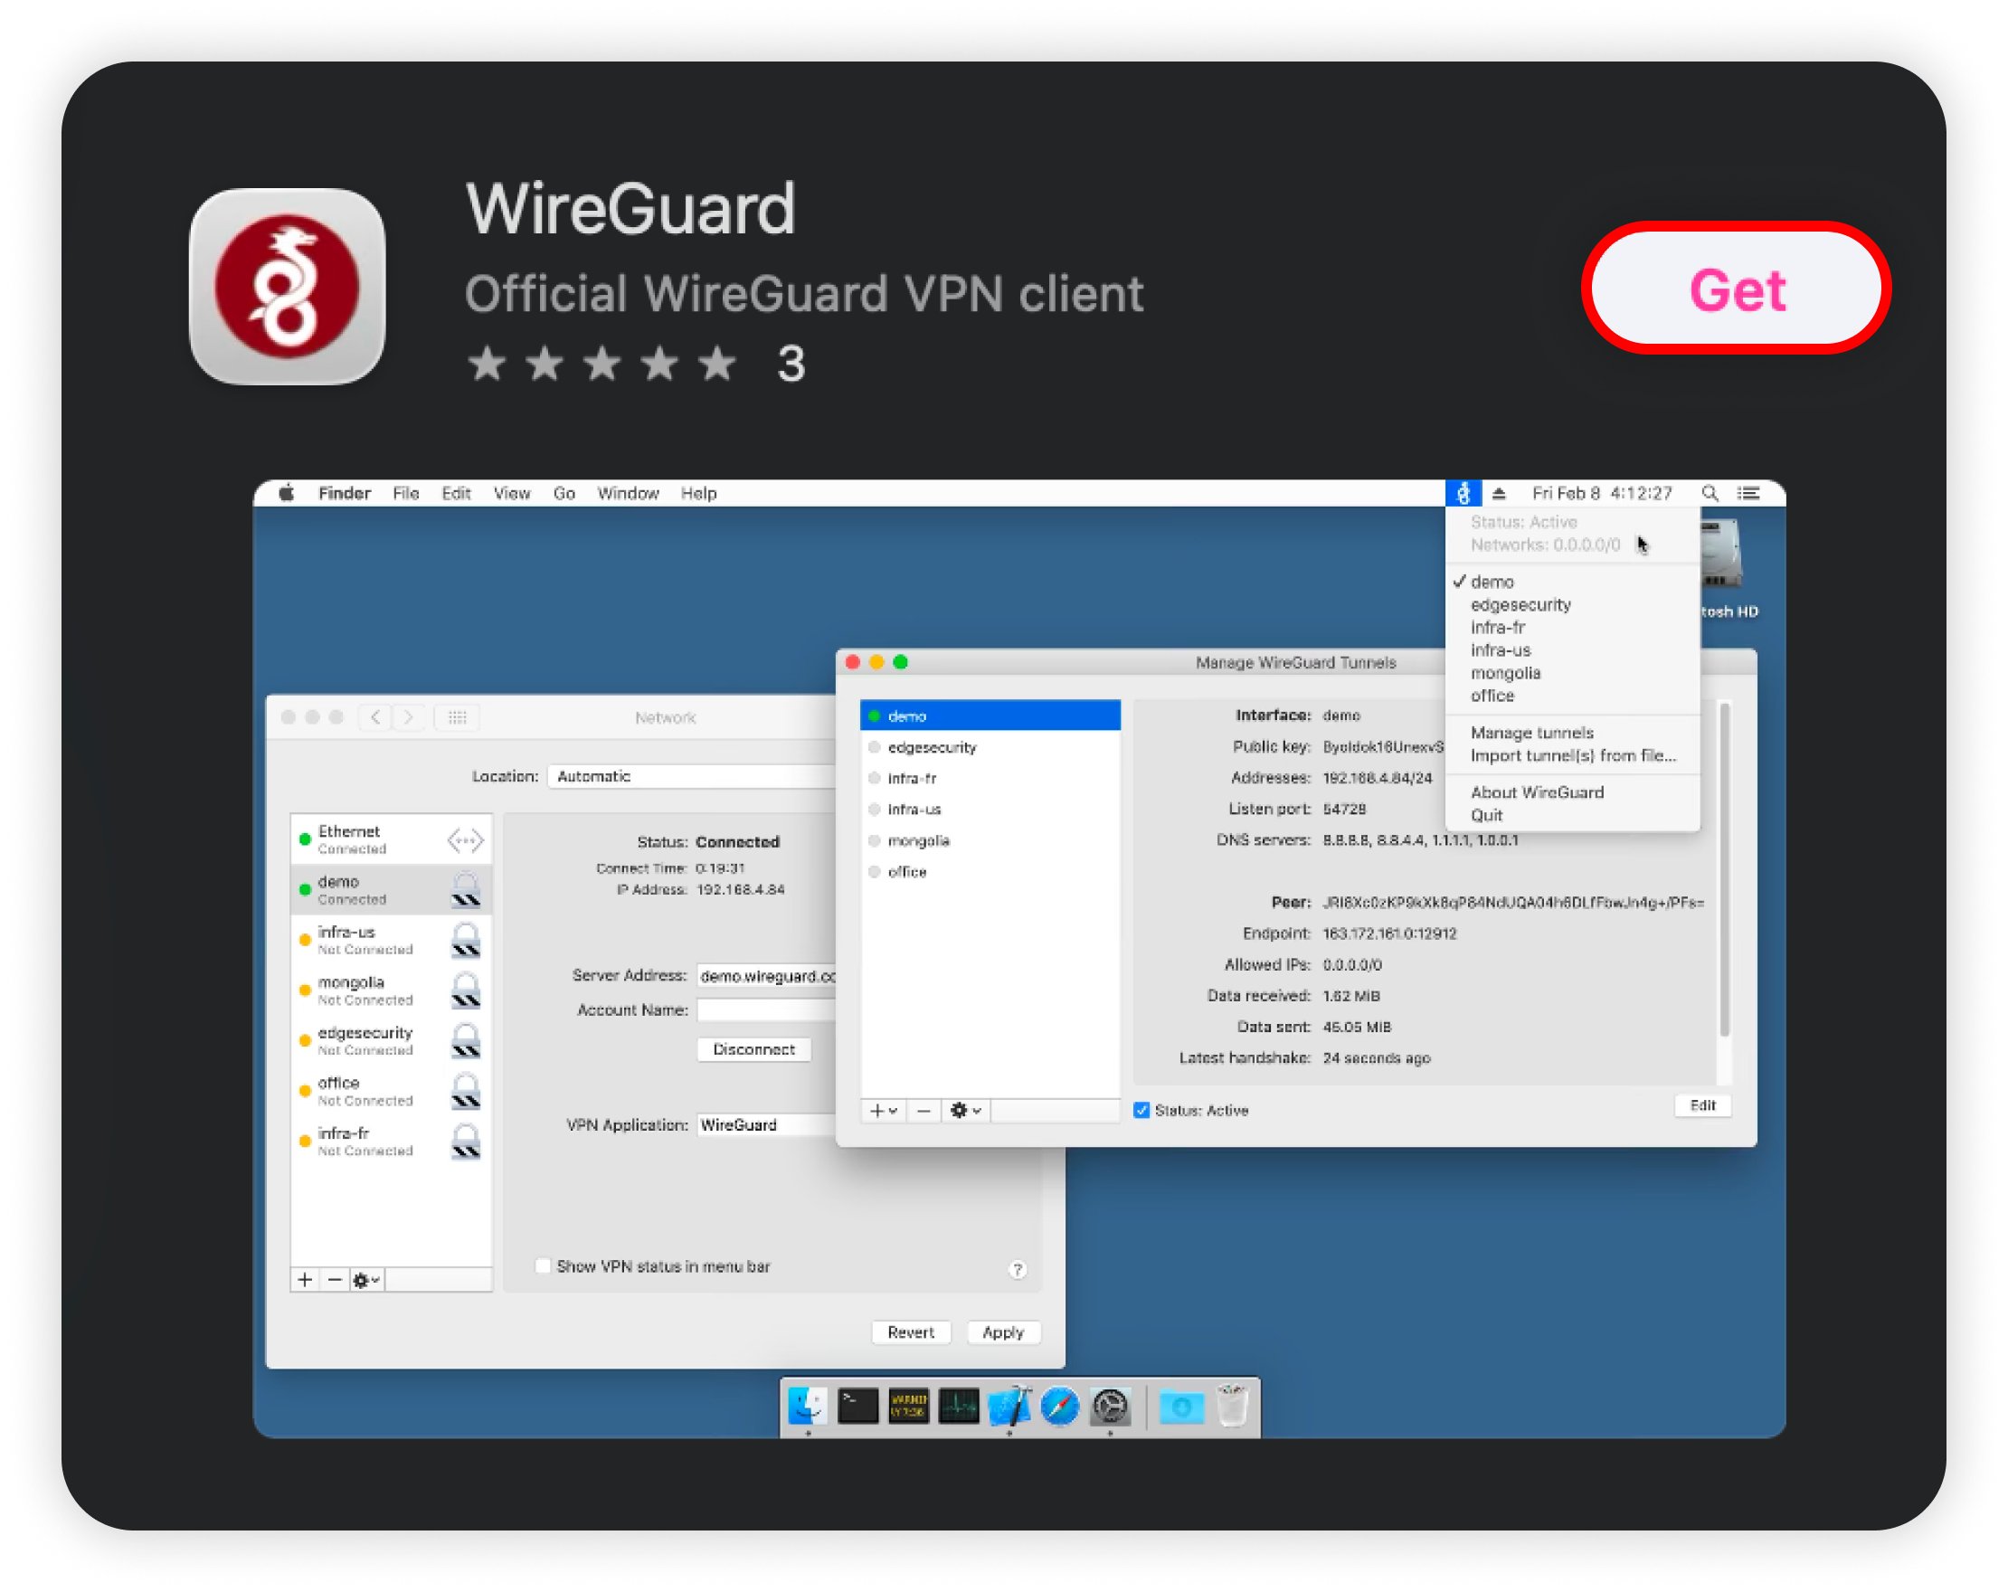
Task: Click the tunnel details vertical scrollbar
Action: [1724, 871]
